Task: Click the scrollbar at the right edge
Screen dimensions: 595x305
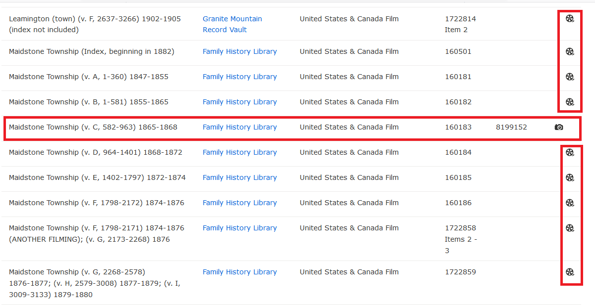Action: coord(593,148)
